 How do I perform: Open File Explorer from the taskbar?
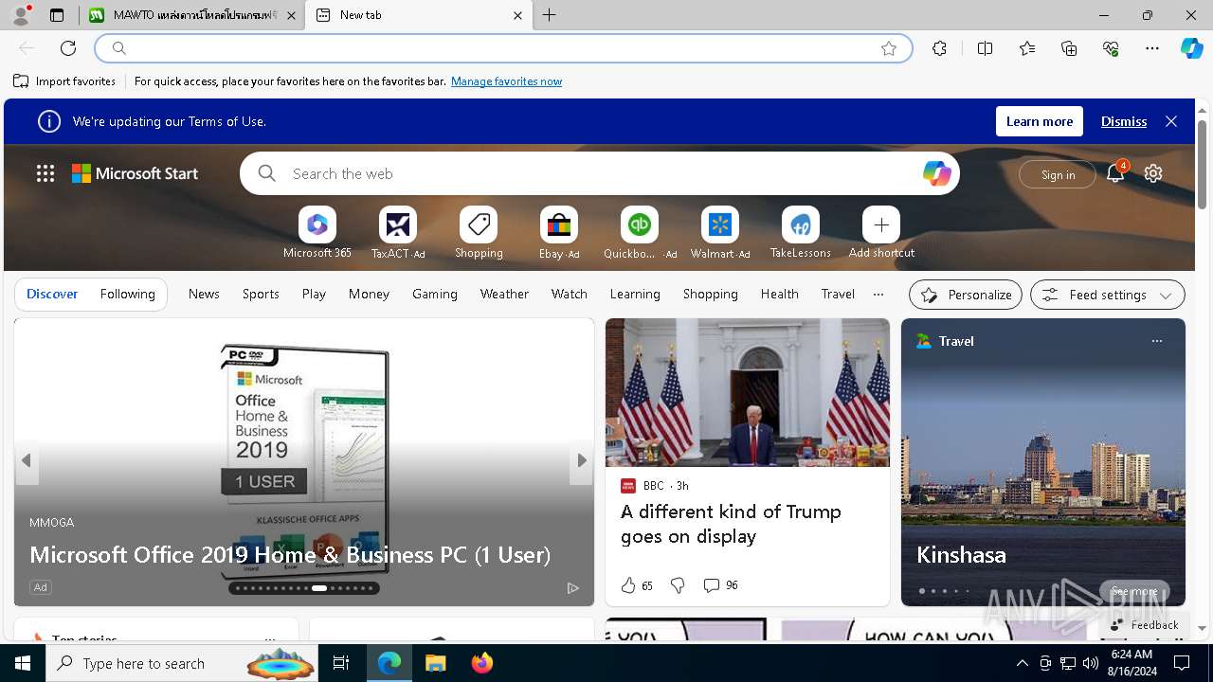coord(435,663)
